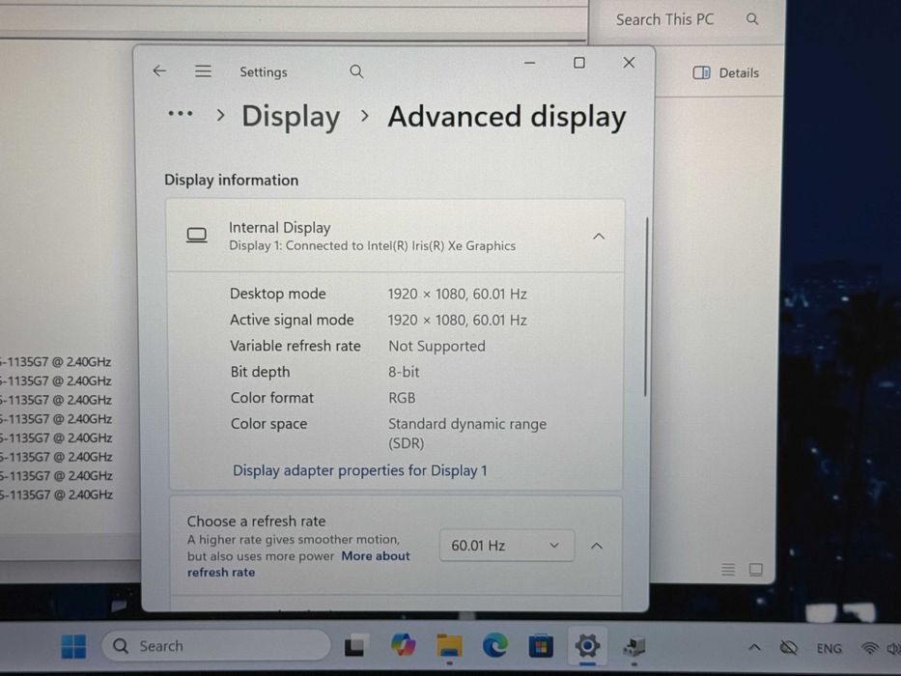
Task: Open the Device Manager taskbar icon
Action: [634, 647]
